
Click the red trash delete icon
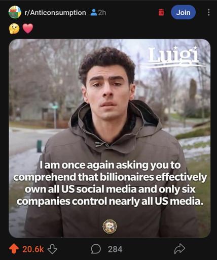pyautogui.click(x=161, y=12)
